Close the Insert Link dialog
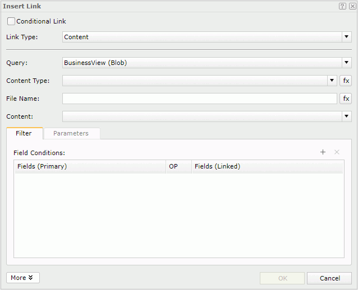The width and height of the screenshot is (358, 290). (352, 6)
